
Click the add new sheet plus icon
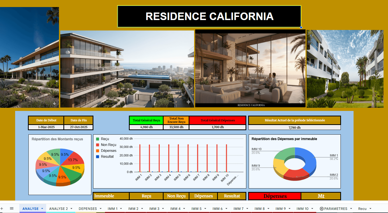(x=2, y=209)
